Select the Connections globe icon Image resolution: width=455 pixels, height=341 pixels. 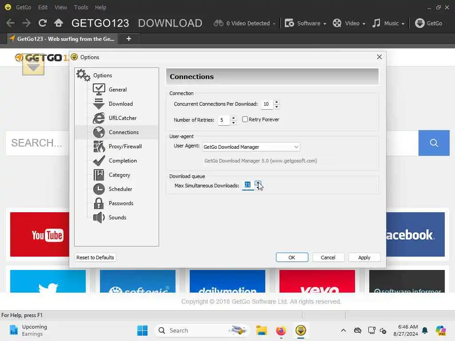99,132
